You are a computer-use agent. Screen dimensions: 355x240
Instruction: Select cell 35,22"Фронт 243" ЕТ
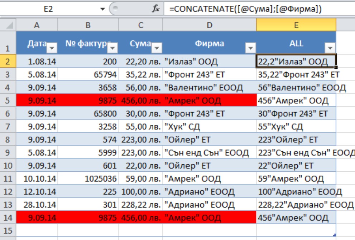pos(296,74)
